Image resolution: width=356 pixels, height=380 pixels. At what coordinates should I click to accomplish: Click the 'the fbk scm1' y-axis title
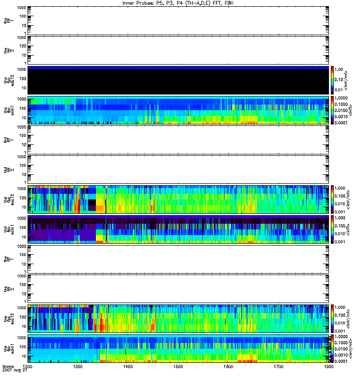click(9, 349)
